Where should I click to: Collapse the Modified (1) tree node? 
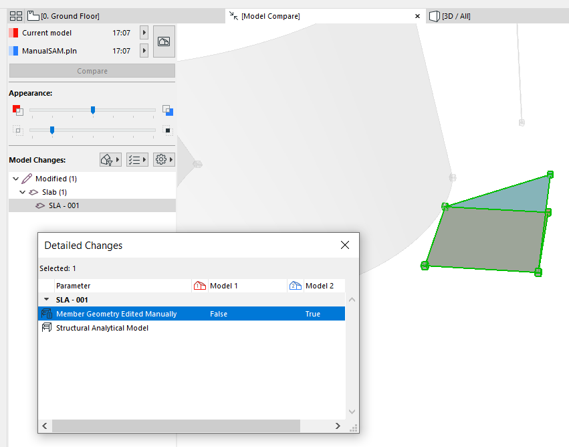[x=15, y=179]
